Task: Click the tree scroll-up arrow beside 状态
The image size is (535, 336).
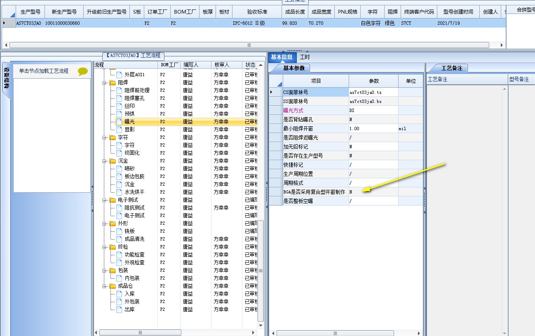Action: coord(260,65)
